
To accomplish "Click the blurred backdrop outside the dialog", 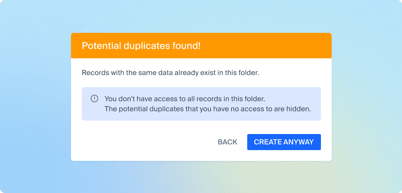I will (x=33, y=101).
